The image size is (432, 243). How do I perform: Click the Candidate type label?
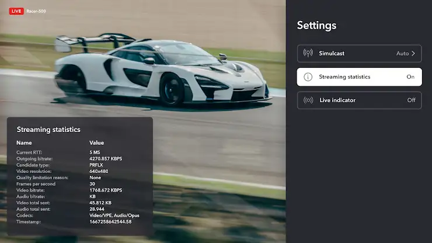(x=33, y=165)
